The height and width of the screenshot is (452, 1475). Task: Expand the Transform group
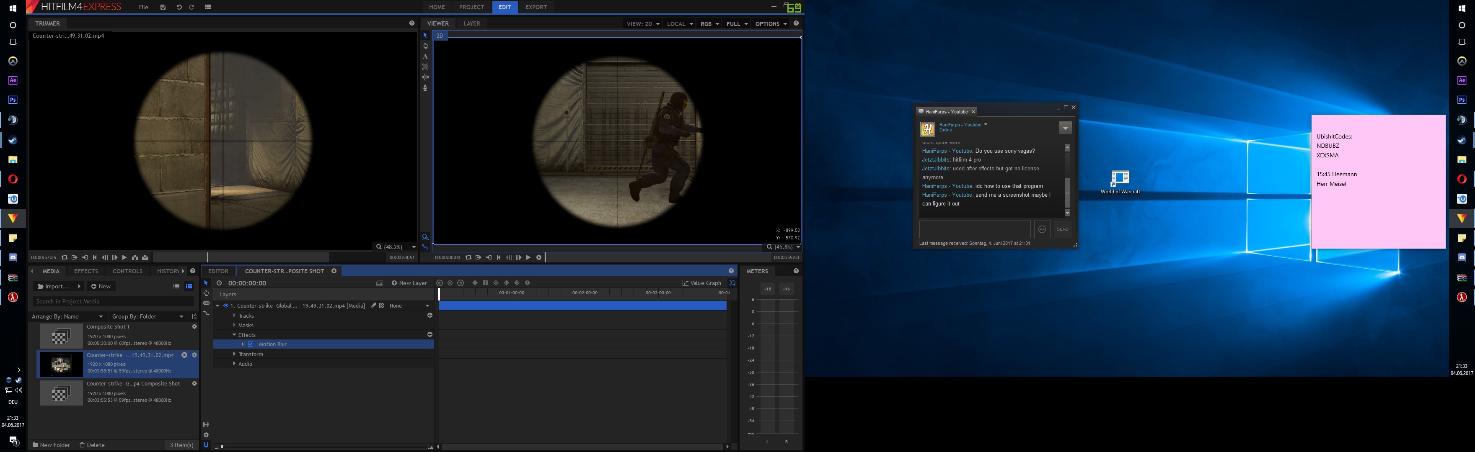[234, 354]
